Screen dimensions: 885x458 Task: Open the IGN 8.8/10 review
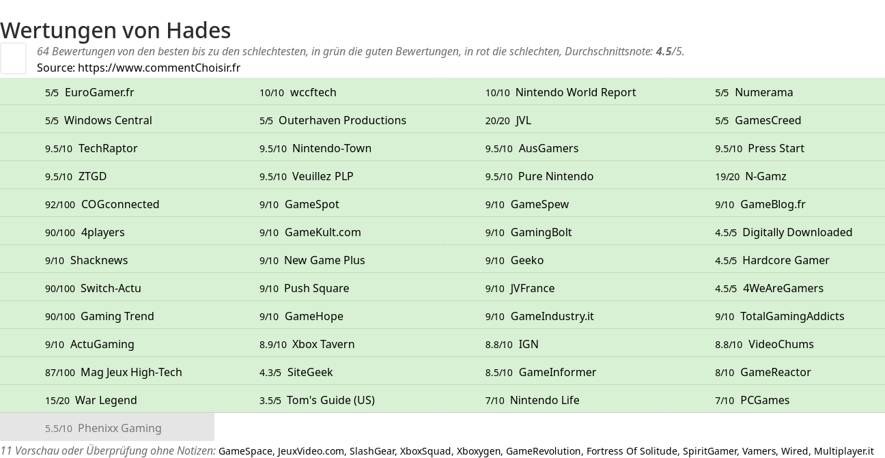(x=512, y=344)
